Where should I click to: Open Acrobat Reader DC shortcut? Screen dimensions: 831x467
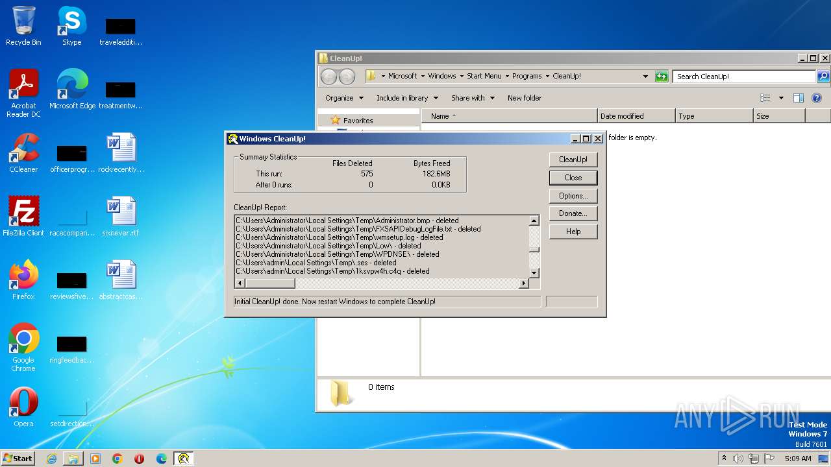click(x=23, y=94)
